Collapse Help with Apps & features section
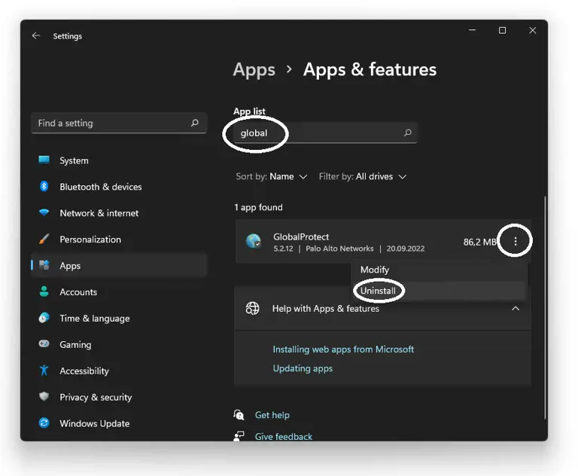The image size is (578, 476). (x=516, y=309)
